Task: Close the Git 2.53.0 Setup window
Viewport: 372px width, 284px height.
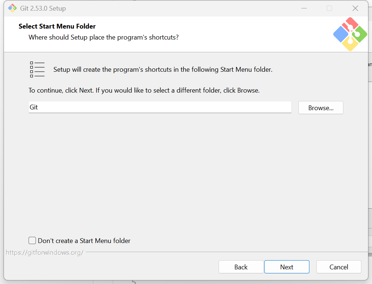Action: [x=355, y=8]
